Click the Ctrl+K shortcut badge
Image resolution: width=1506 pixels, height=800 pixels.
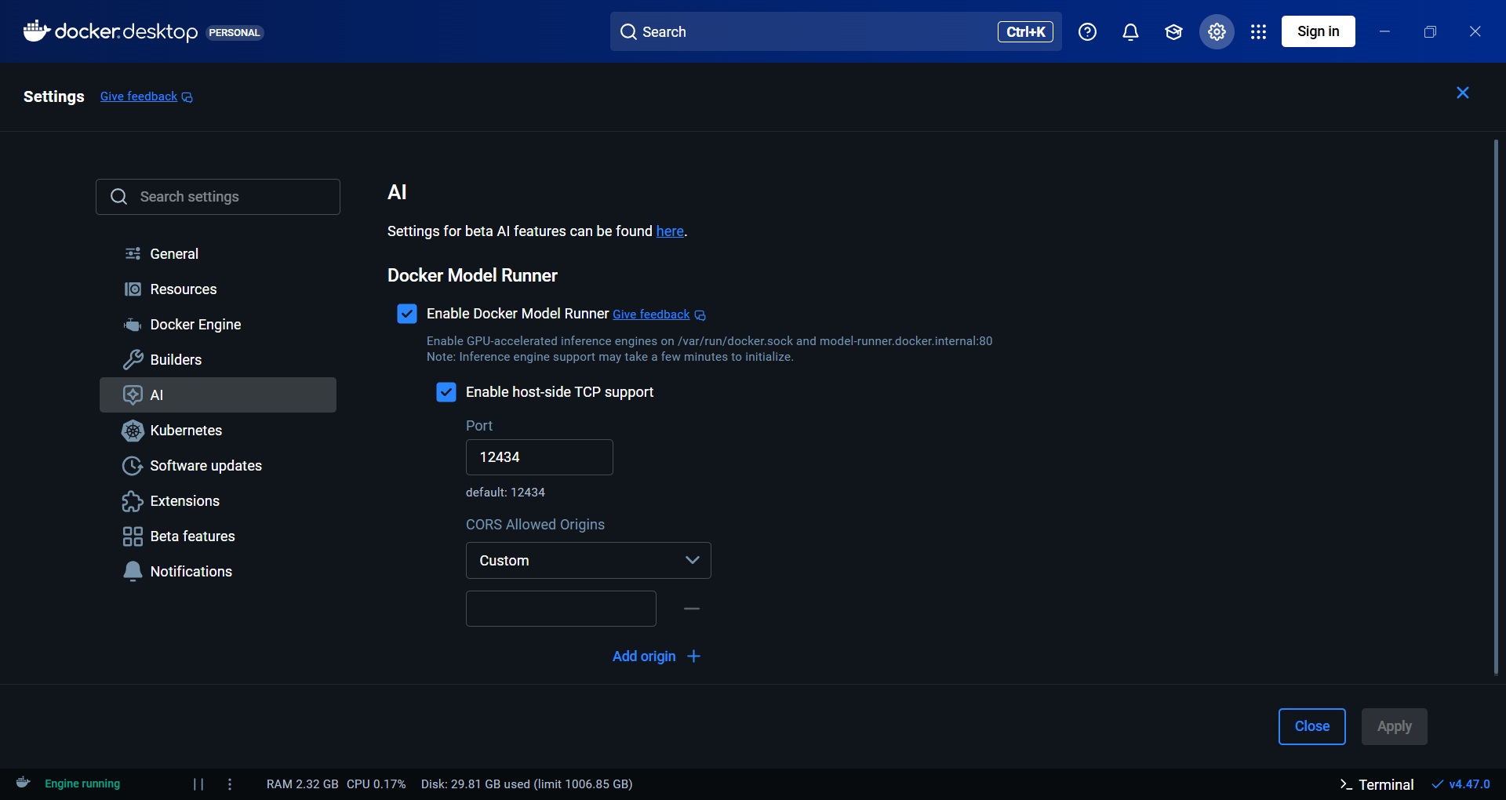[x=1025, y=31]
